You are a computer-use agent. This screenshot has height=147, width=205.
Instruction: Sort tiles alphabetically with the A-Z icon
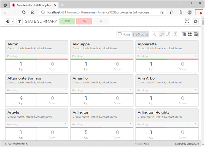pyautogui.click(x=162, y=34)
